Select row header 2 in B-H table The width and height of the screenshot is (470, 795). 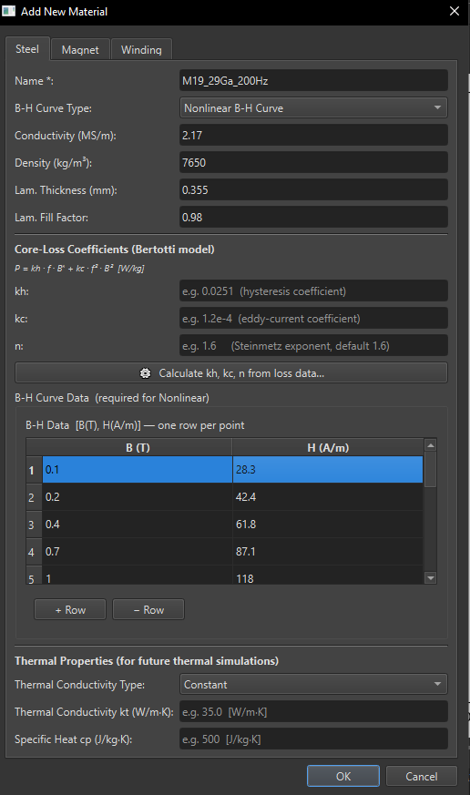point(34,497)
